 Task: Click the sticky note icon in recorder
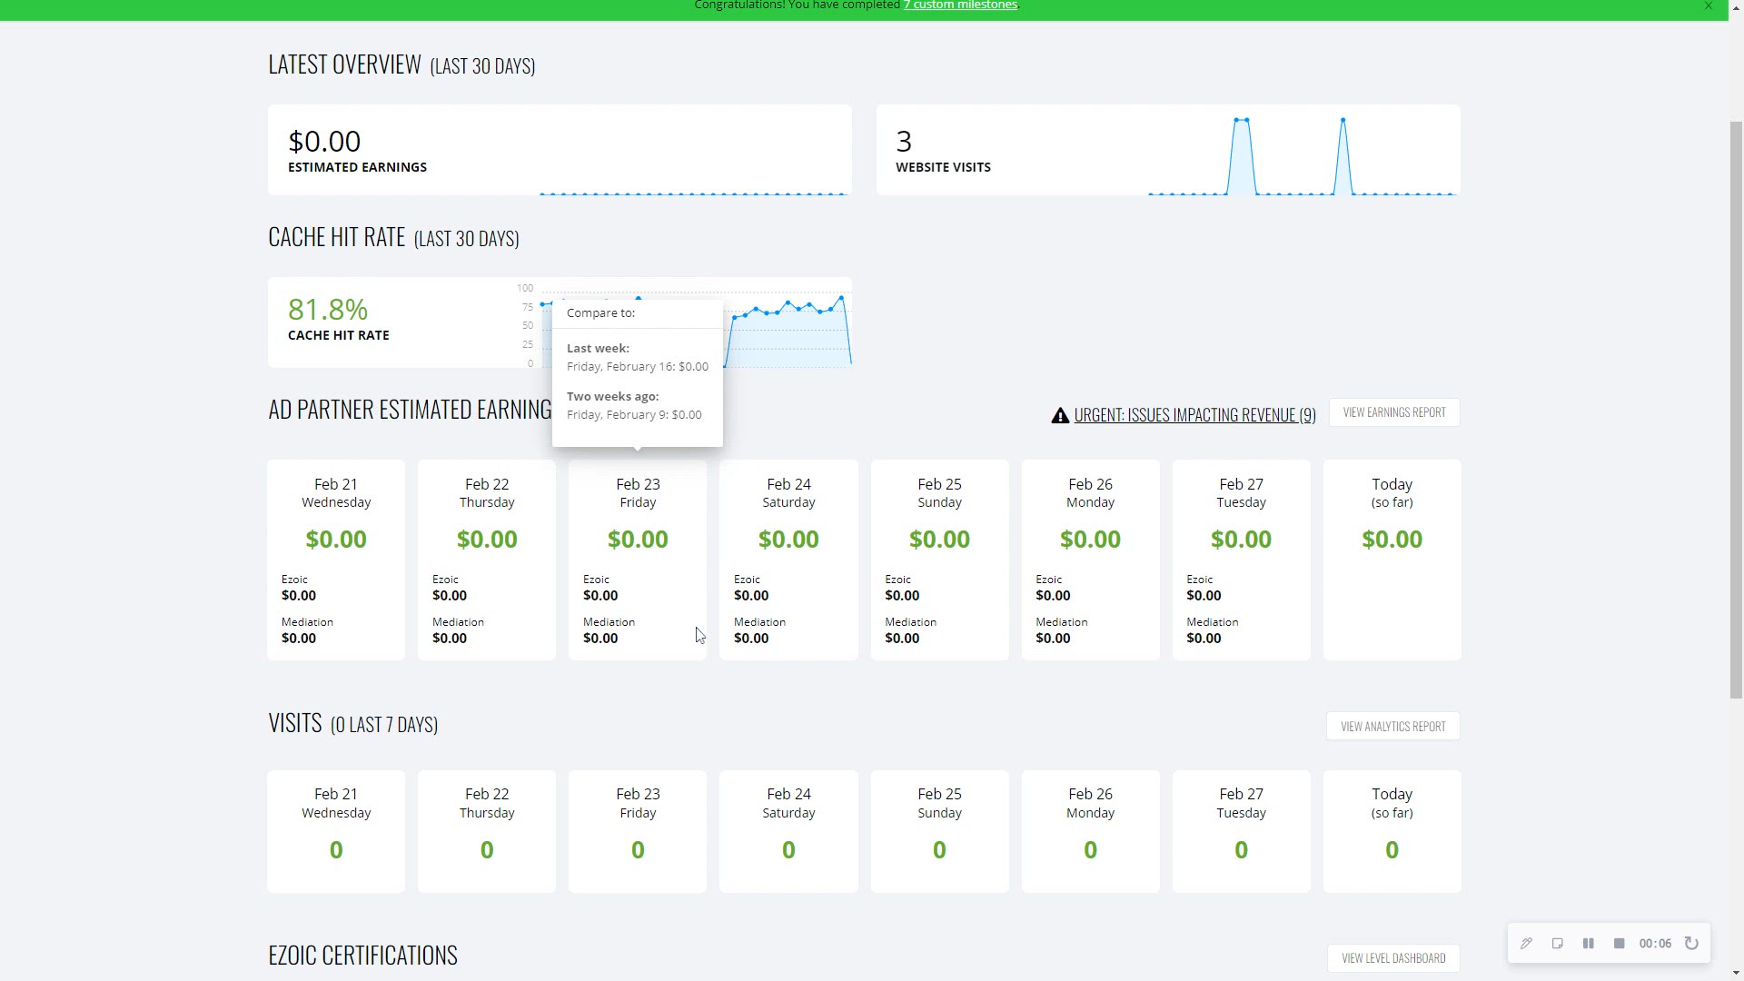coord(1557,944)
